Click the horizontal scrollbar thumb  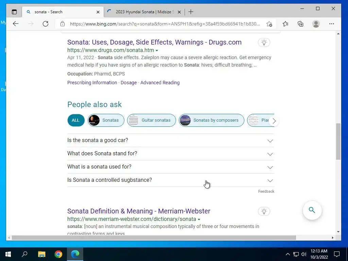(154, 238)
